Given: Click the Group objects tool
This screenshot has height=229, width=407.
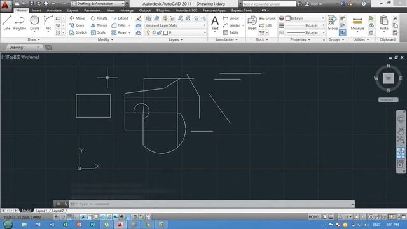Looking at the screenshot, I should point(332,23).
